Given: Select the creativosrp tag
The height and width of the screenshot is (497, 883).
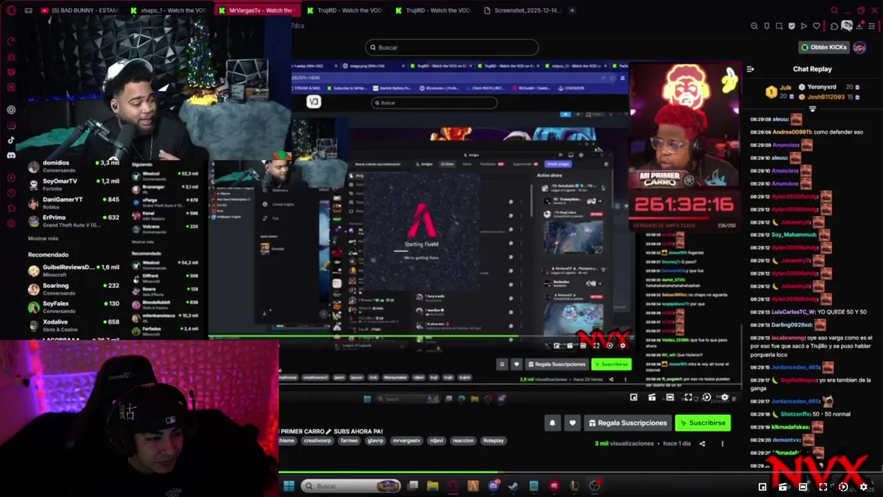Looking at the screenshot, I should click(x=317, y=440).
